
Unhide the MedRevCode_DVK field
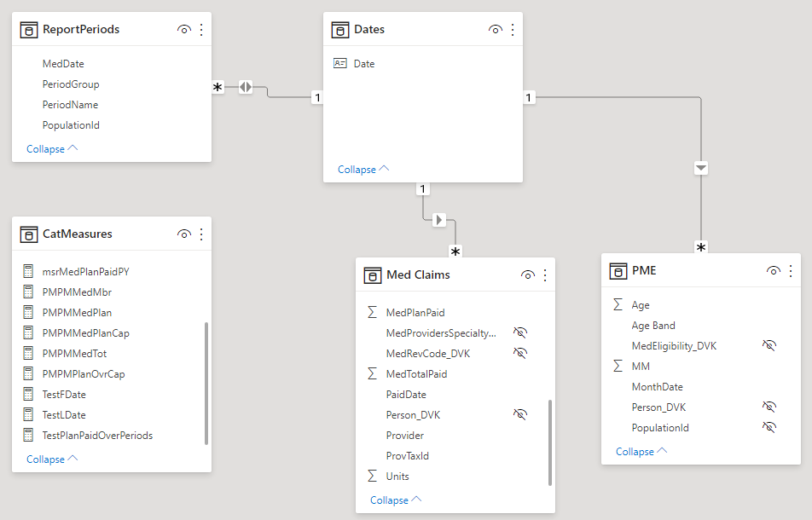520,353
